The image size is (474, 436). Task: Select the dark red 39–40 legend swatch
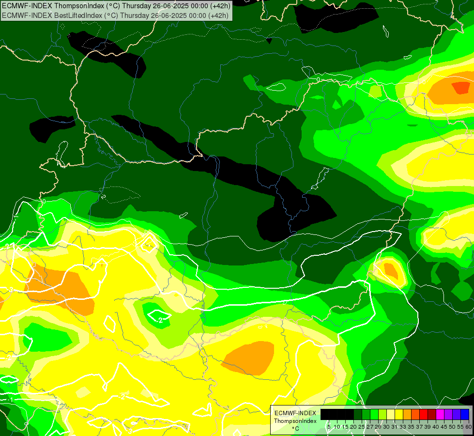432,414
